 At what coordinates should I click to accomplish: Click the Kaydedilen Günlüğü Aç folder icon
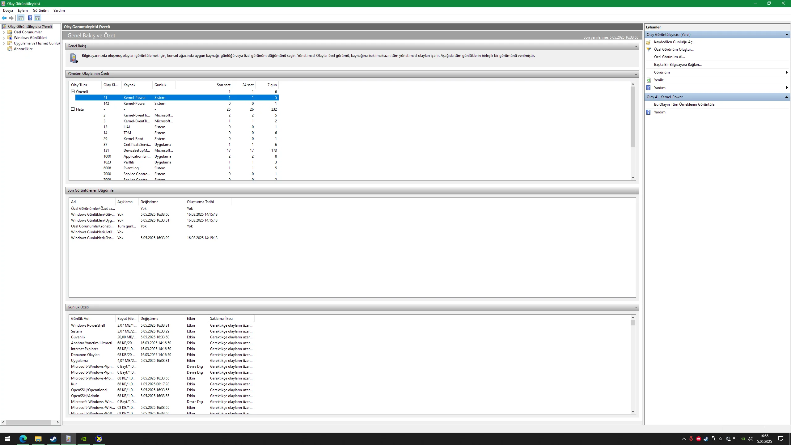pos(649,42)
